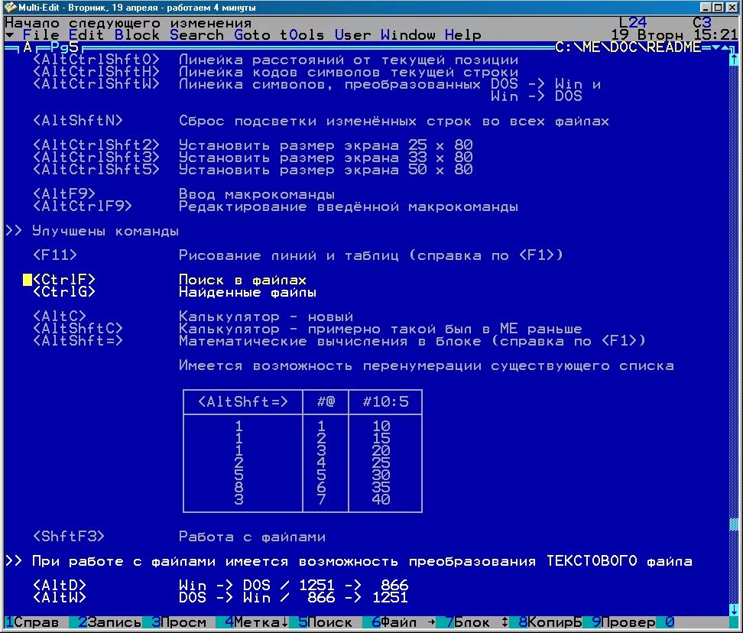Viewport: 743px width, 633px height.
Task: Click the Pg5 page indicator
Action: (64, 47)
